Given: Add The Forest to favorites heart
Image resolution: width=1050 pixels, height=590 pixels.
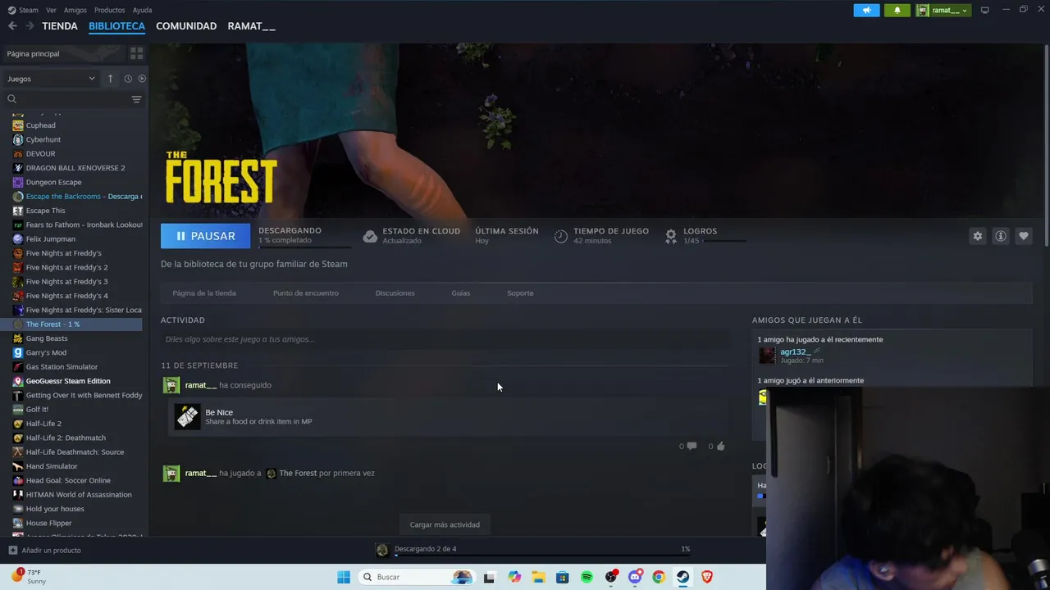Looking at the screenshot, I should [x=1023, y=236].
